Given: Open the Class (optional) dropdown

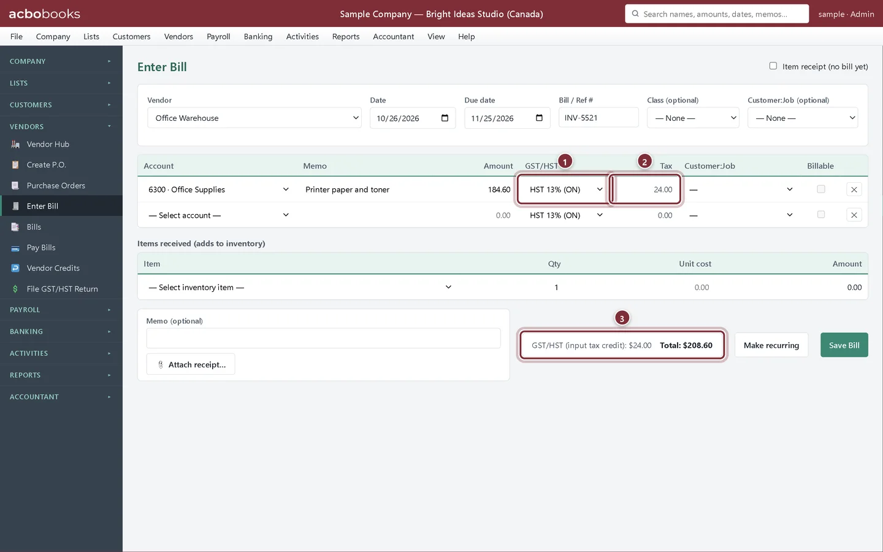Looking at the screenshot, I should (x=693, y=118).
